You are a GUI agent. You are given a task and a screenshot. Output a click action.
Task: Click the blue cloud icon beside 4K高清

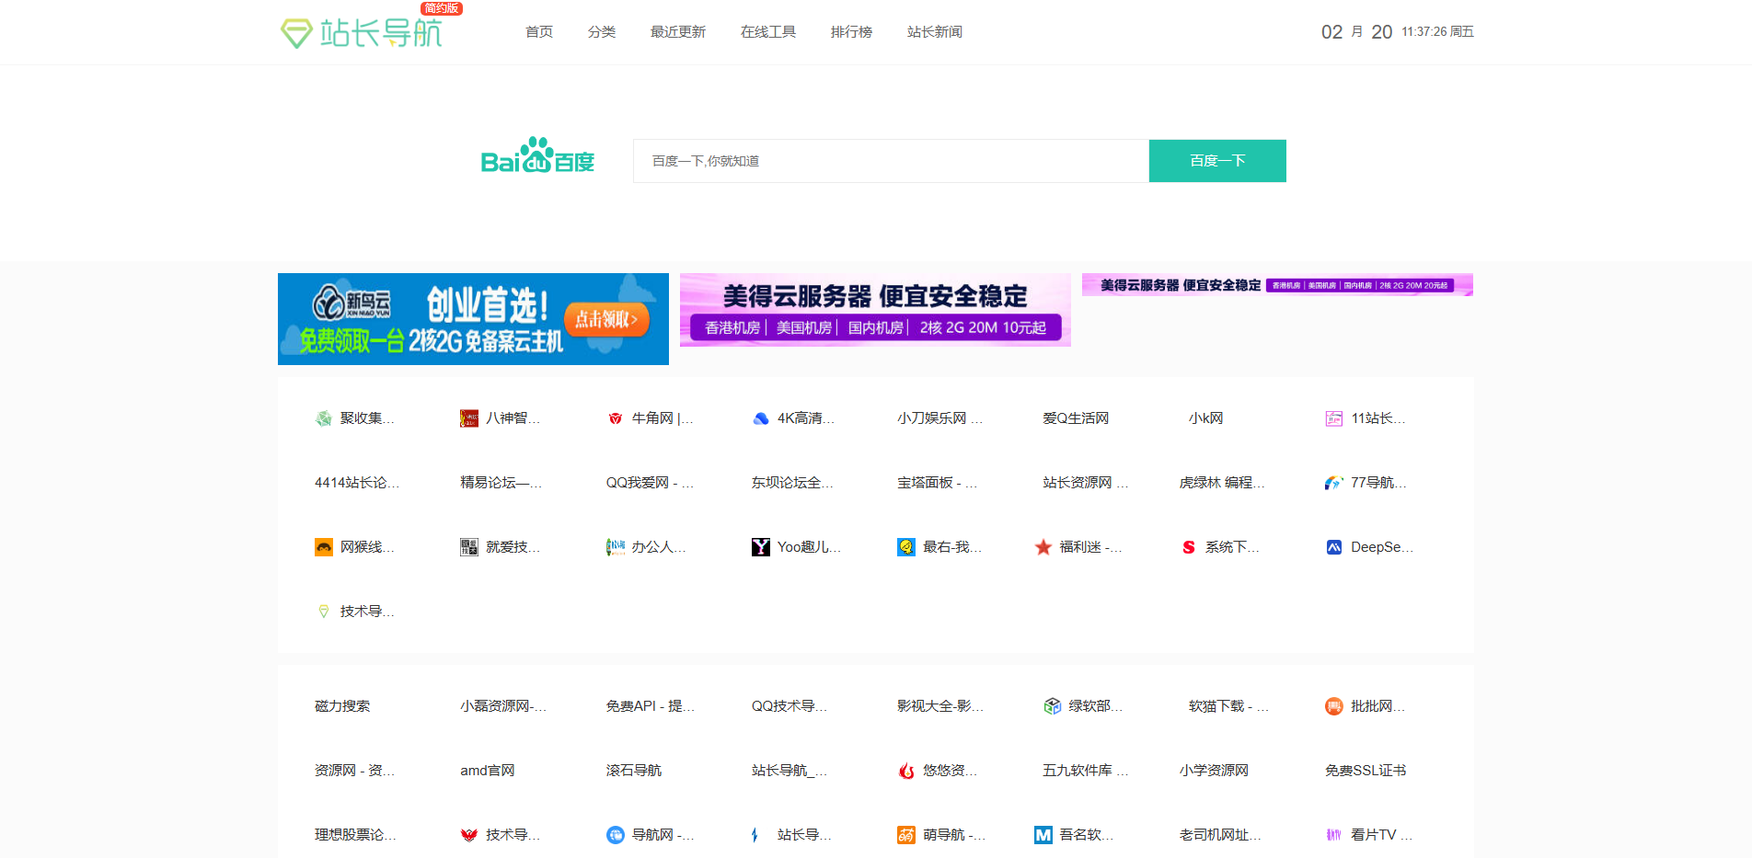point(760,418)
